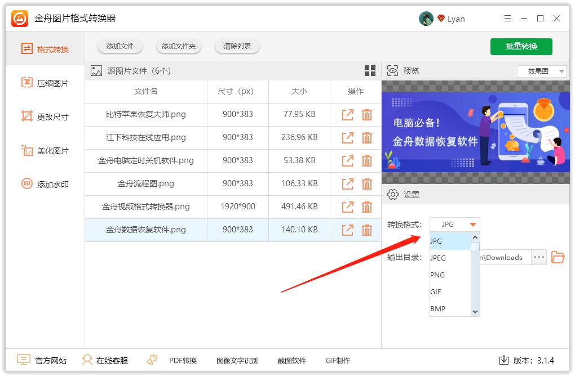Screen dimensions: 575x377
Task: Click 添加文件夹 button
Action: click(x=179, y=46)
